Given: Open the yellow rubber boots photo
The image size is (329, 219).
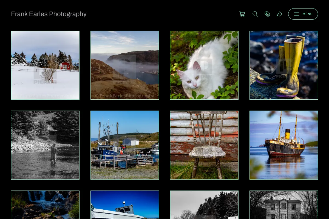Looking at the screenshot, I should click(284, 65).
